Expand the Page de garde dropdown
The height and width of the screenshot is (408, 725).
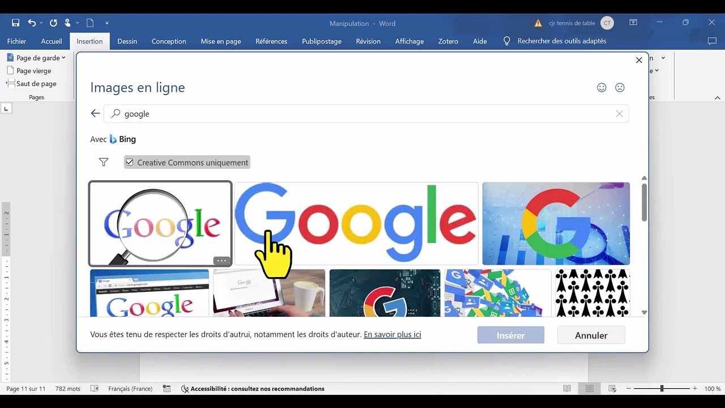point(63,58)
